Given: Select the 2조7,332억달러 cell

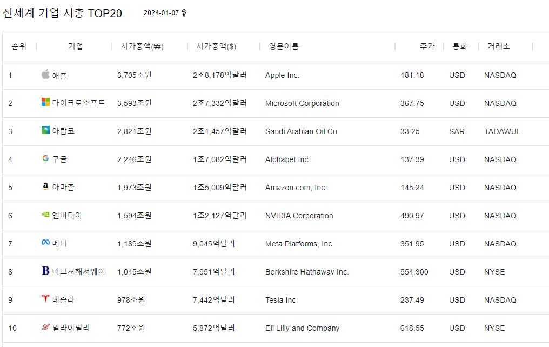Looking at the screenshot, I should click(x=220, y=103).
